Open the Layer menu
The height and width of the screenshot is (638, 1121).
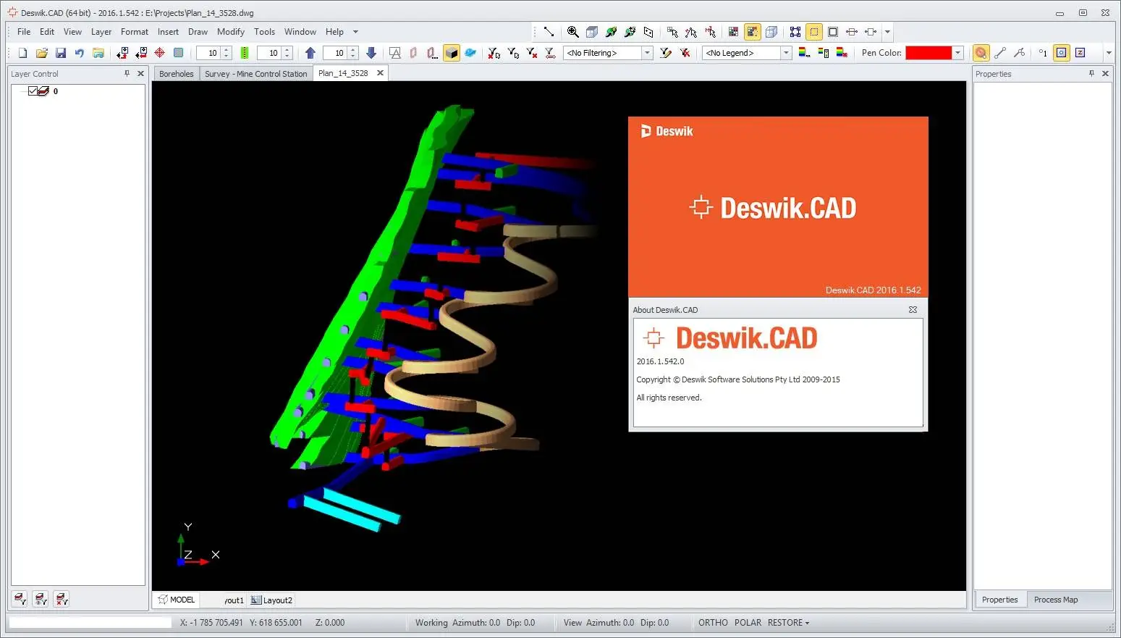[x=101, y=32]
